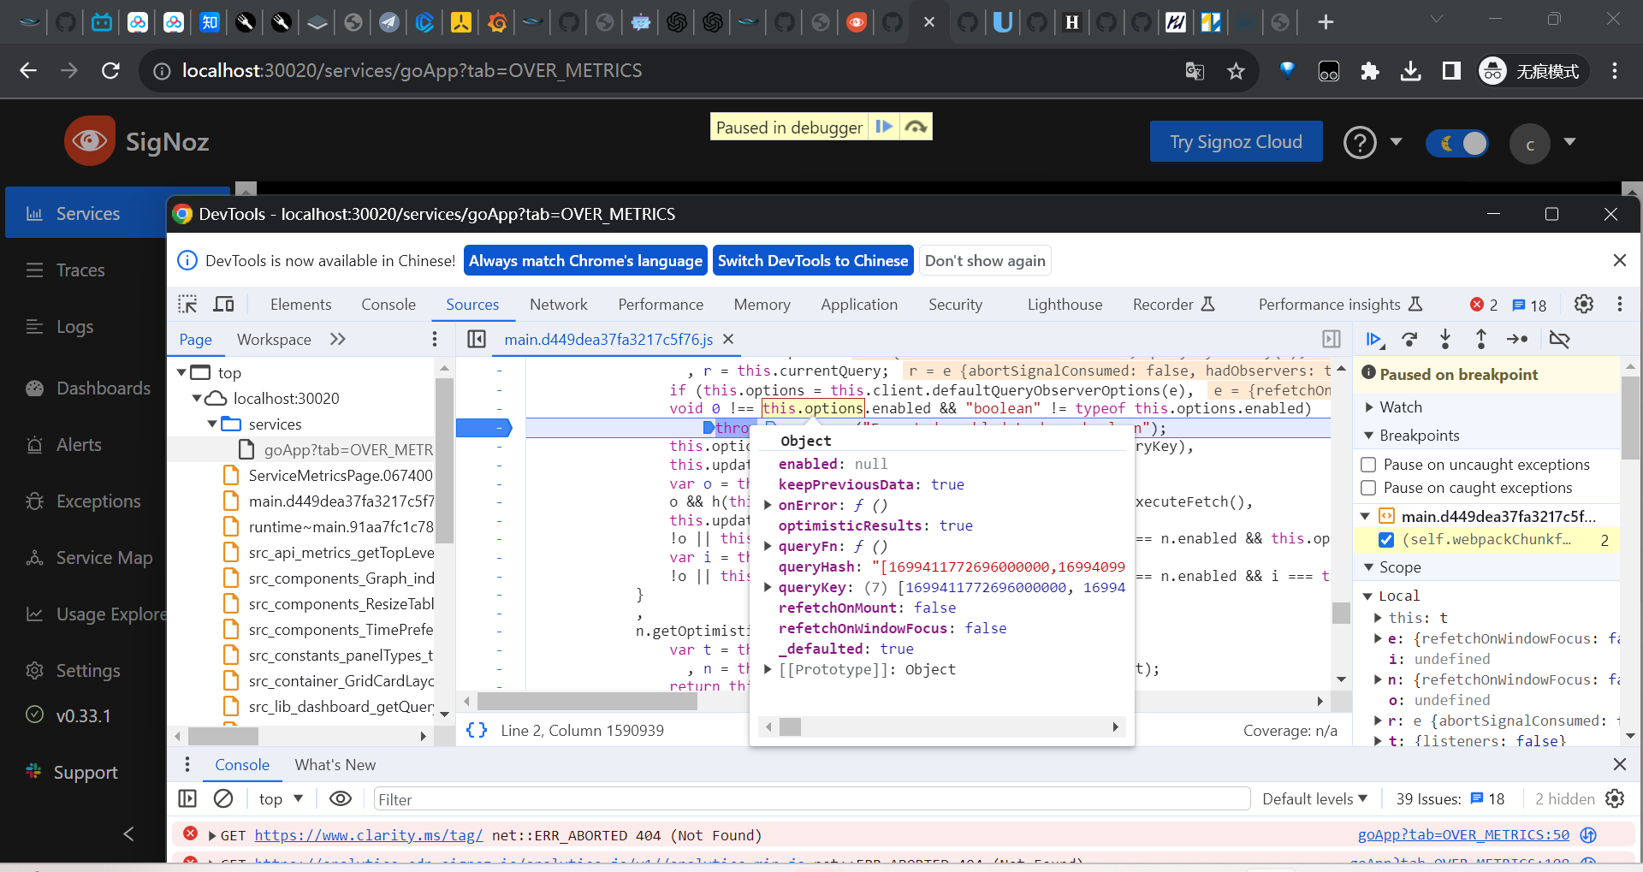The image size is (1643, 872).
Task: Toggle the SigNoz dark mode switch
Action: click(x=1457, y=144)
